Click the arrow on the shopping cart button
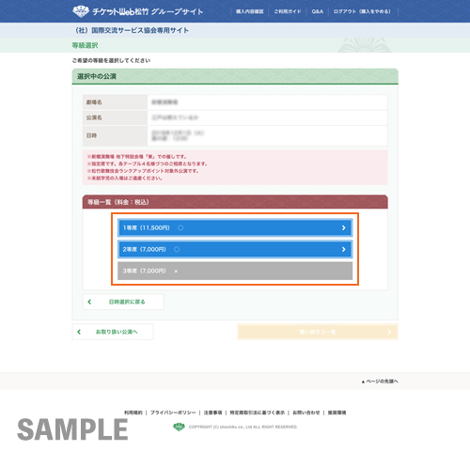The image size is (470, 451). [x=389, y=332]
